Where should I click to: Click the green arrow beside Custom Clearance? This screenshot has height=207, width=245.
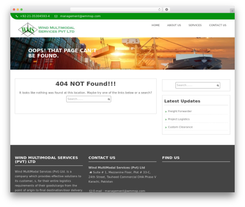point(166,127)
